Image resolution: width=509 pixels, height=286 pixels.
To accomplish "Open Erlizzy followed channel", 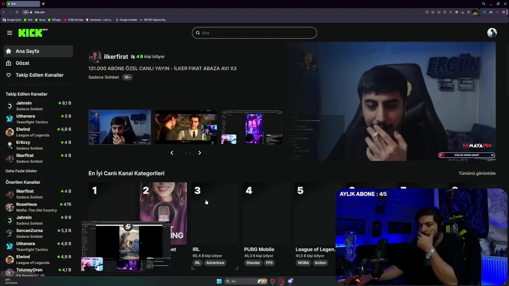I will click(38, 145).
